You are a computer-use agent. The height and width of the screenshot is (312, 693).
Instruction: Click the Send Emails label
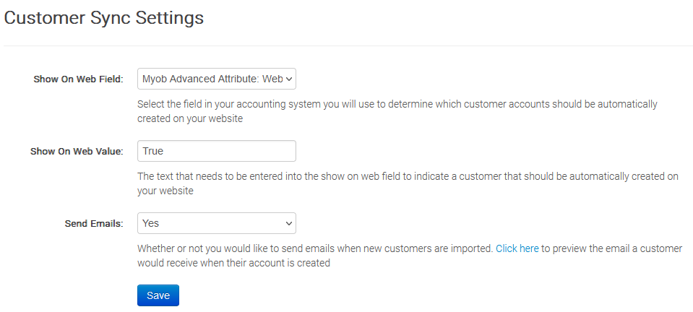point(94,224)
